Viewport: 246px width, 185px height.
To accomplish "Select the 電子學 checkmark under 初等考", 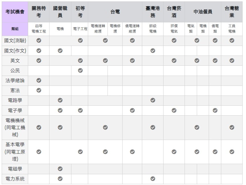I will click(x=80, y=110).
